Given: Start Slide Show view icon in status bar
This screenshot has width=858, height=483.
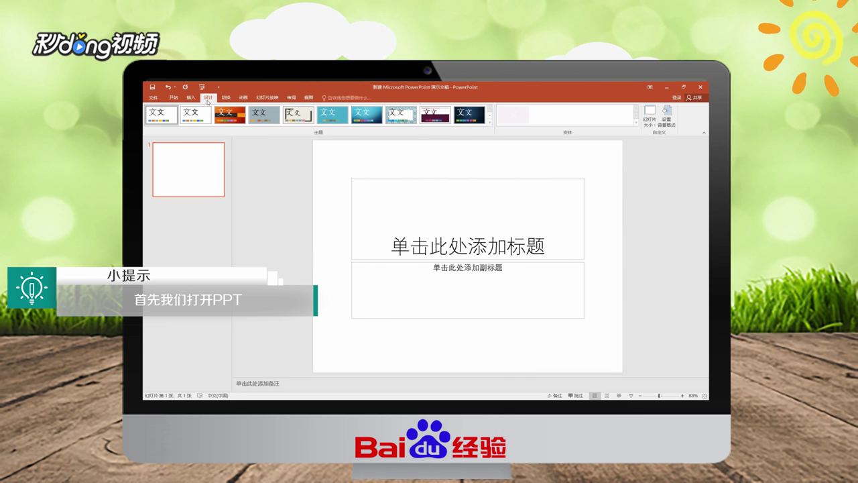Looking at the screenshot, I should [631, 396].
